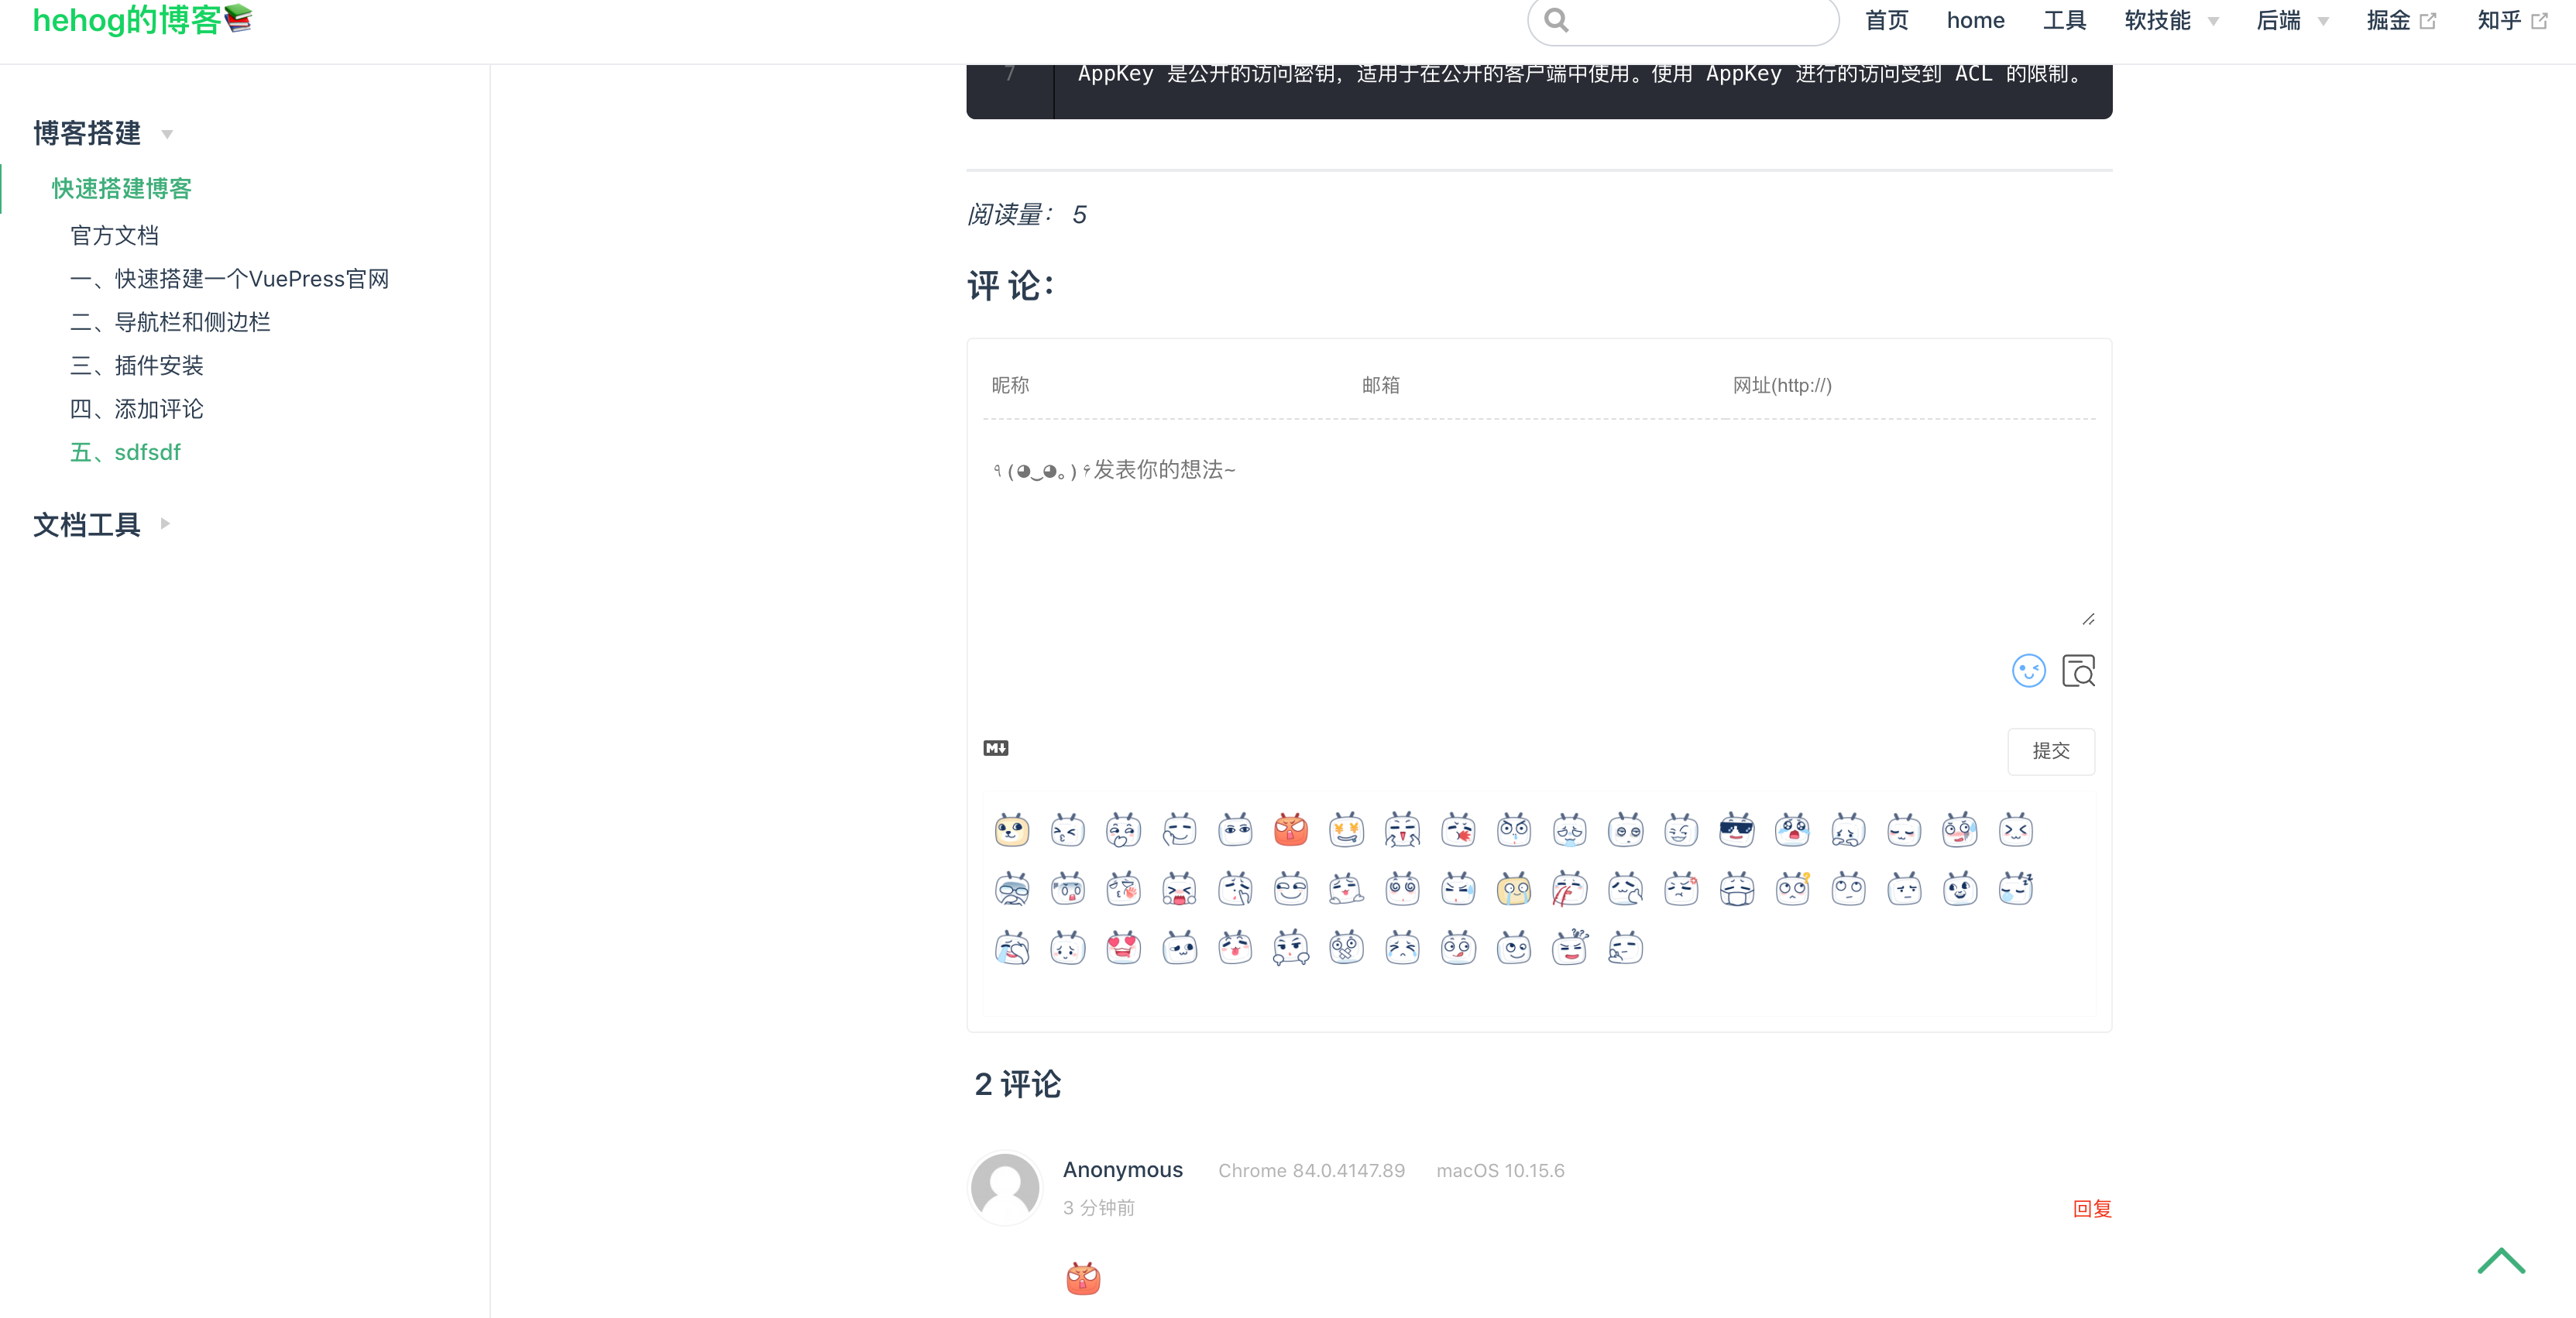The image size is (2576, 1318).
Task: Insert the red angry emoji in picker
Action: (x=1290, y=830)
